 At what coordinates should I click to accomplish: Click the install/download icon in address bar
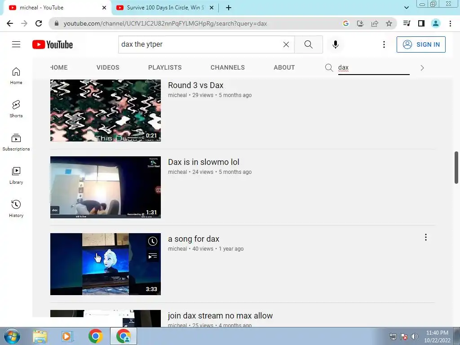[360, 23]
